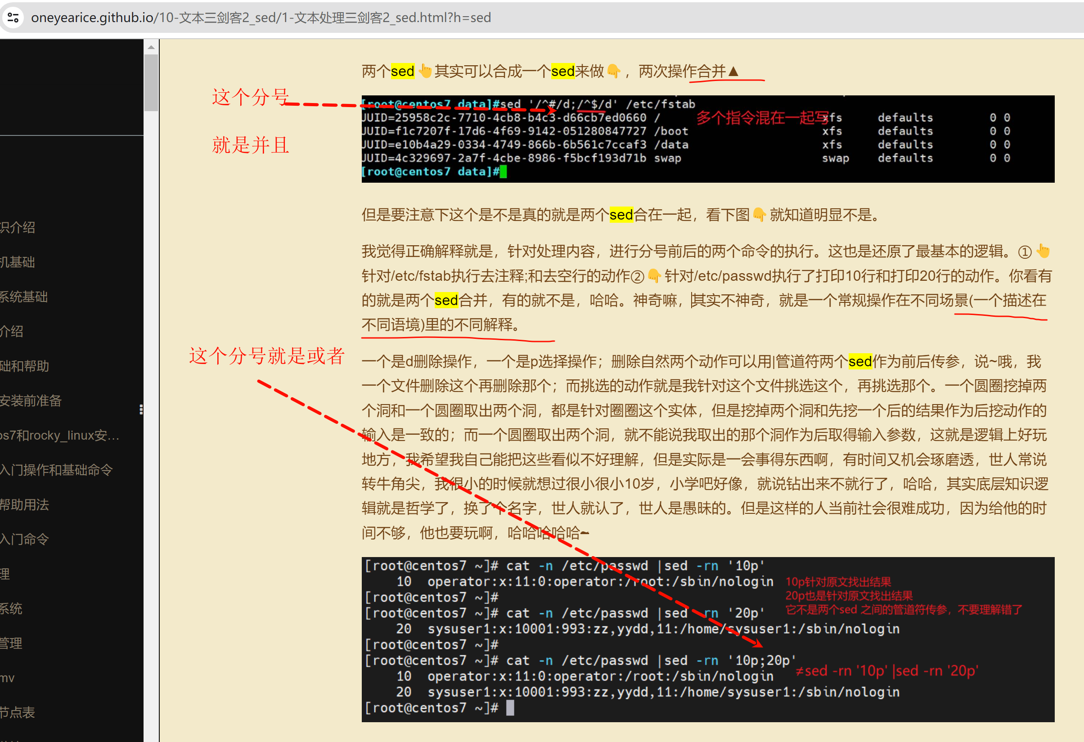
Task: Open the 机基础 sidebar chapter
Action: [x=18, y=262]
